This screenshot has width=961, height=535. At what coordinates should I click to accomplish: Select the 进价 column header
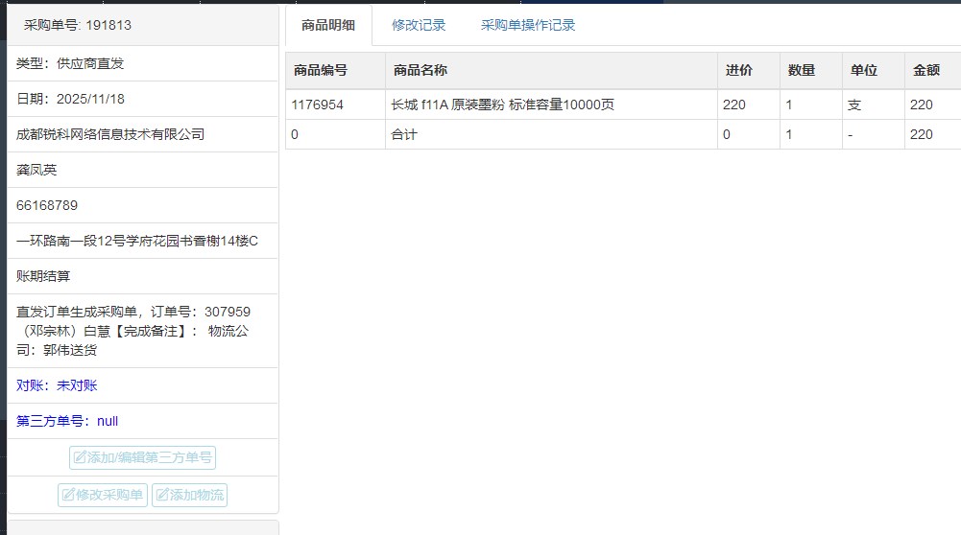(x=738, y=70)
